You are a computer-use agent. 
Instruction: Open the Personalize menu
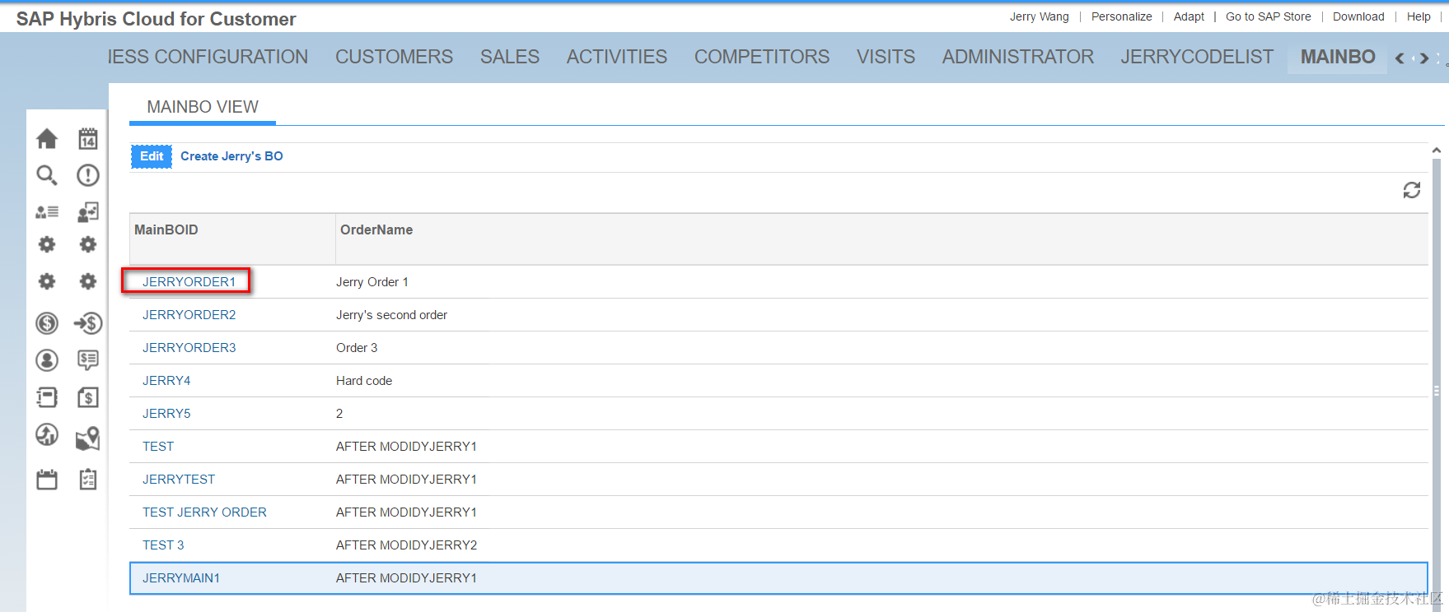click(1122, 16)
